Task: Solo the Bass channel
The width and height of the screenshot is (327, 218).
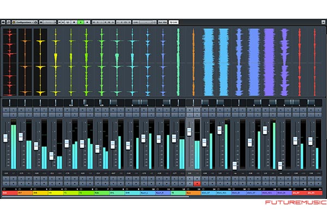Action: [197, 110]
